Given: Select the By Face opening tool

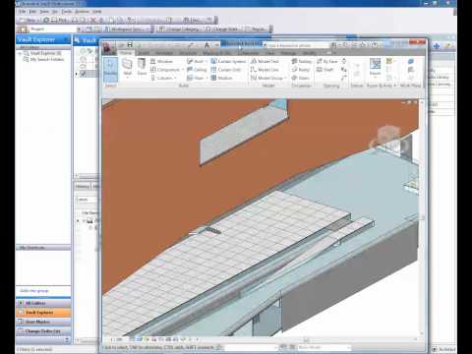Looking at the screenshot, I should (x=326, y=61).
